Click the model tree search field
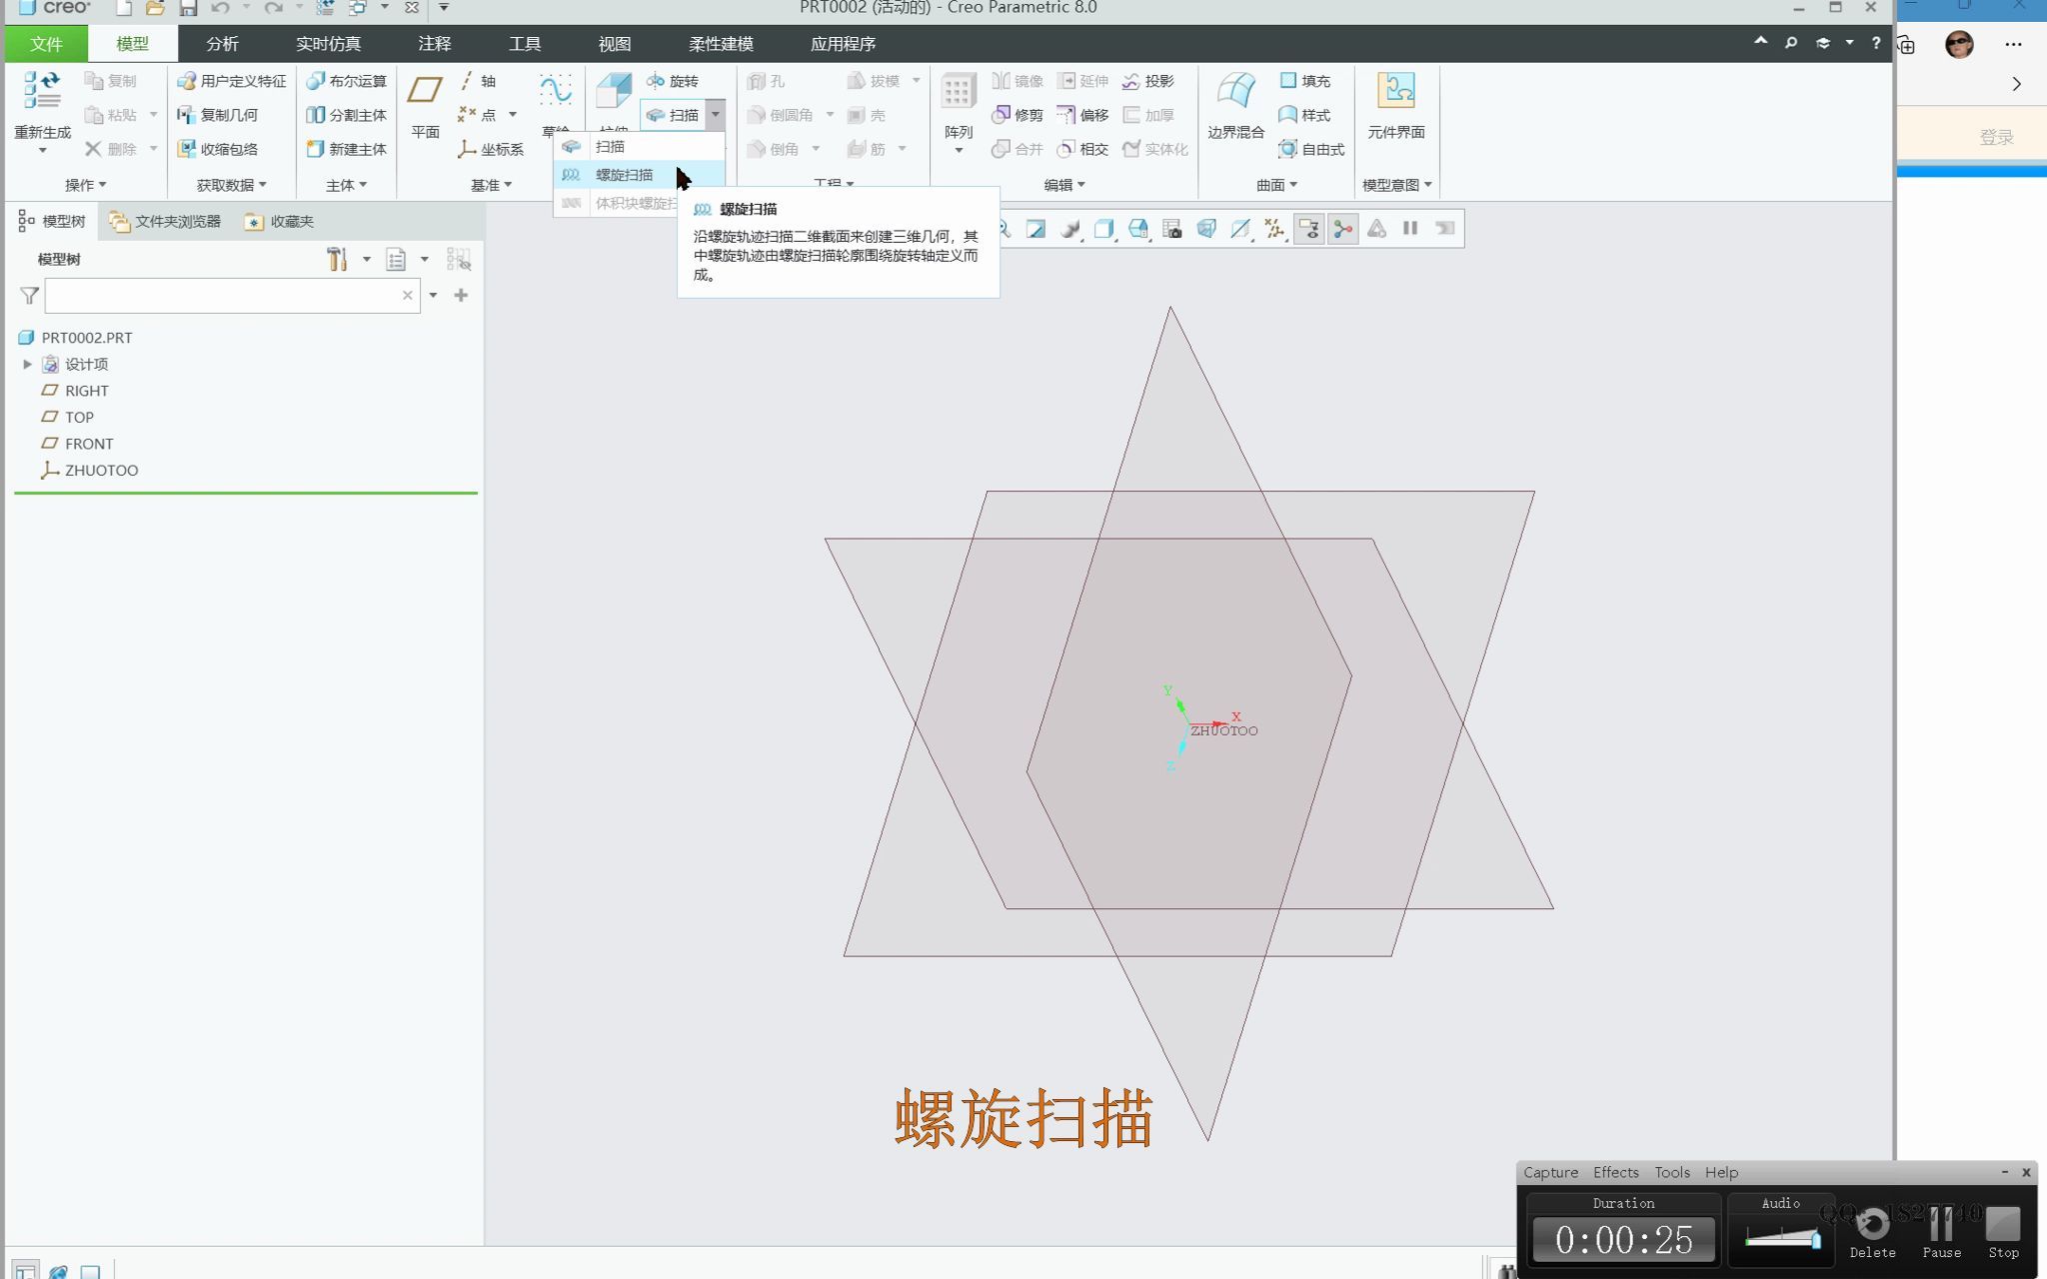The image size is (2047, 1279). click(230, 295)
